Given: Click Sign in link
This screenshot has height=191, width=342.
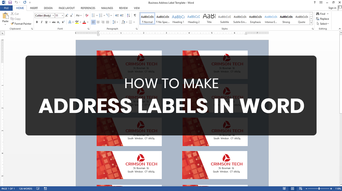Looking at the screenshot, I should (332, 8).
